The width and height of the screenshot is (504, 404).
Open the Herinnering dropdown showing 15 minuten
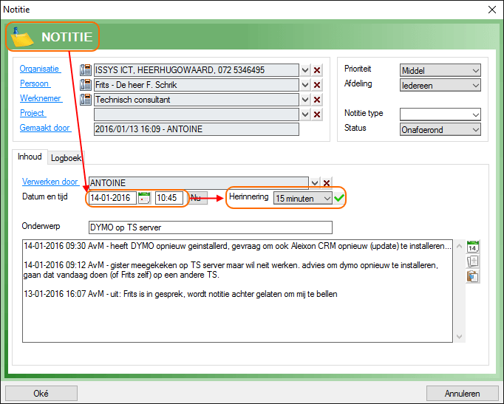pos(302,198)
